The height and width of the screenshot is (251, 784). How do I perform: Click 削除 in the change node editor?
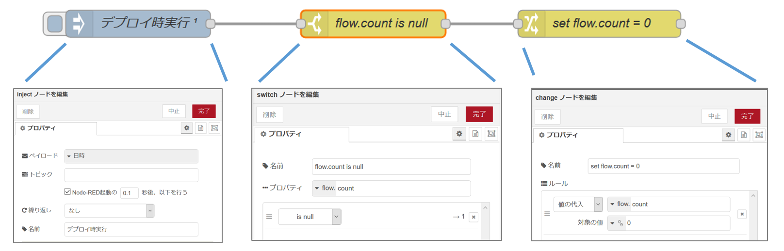click(x=548, y=117)
